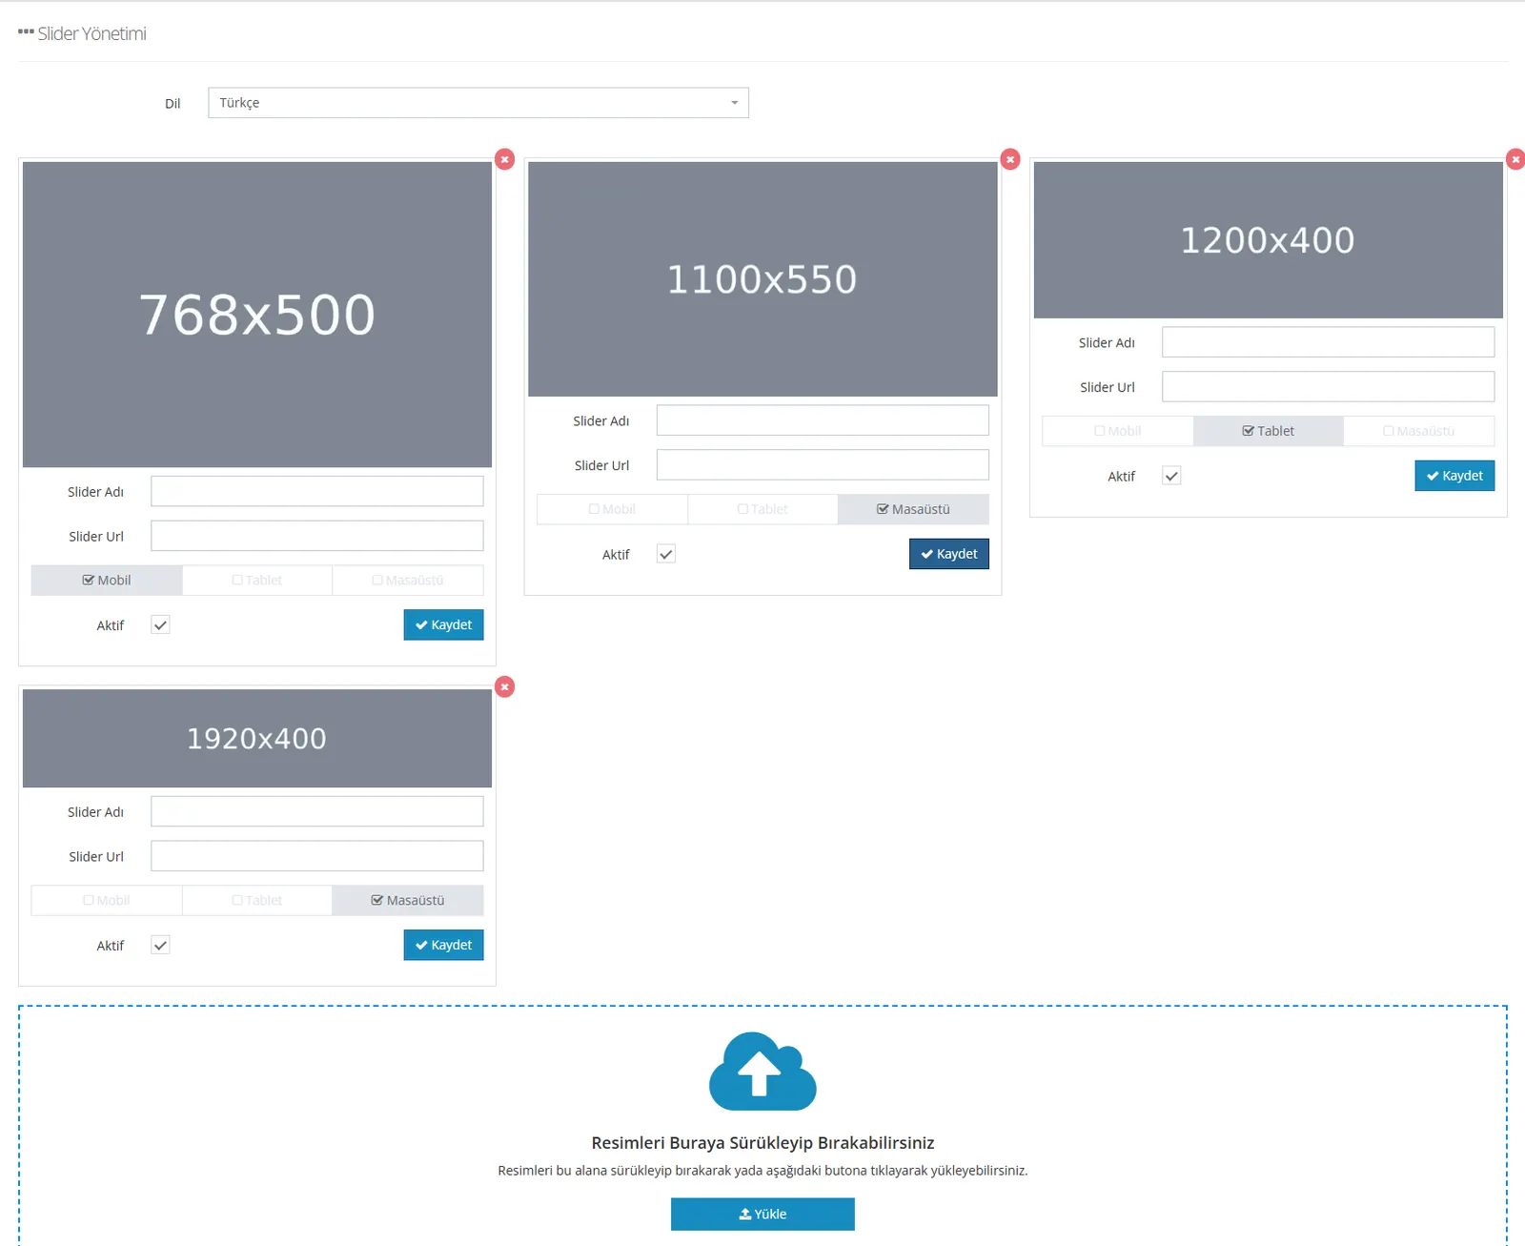Toggle Masaüstü on the 1920x400 card
This screenshot has height=1246, width=1525.
click(408, 900)
